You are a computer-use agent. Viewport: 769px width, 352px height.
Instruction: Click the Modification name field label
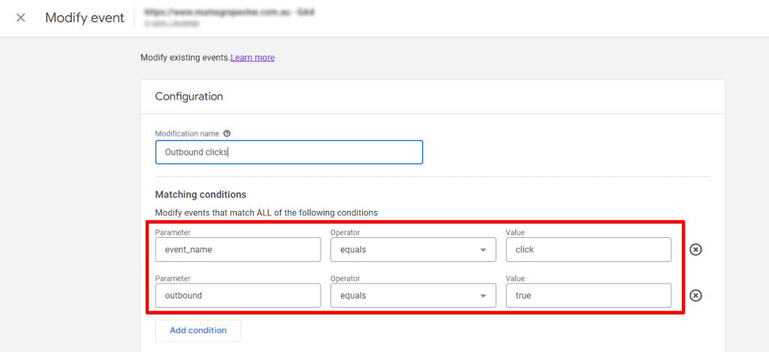tap(187, 134)
